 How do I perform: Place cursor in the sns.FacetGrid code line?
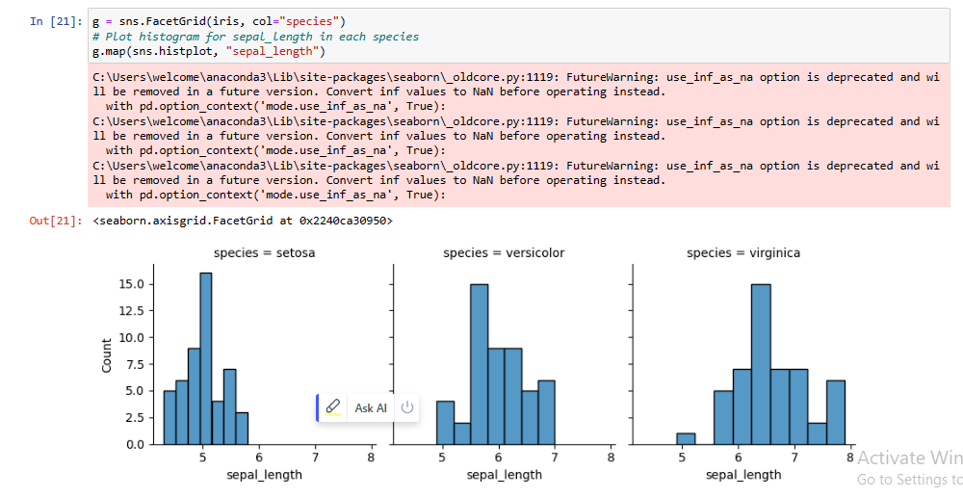point(220,21)
